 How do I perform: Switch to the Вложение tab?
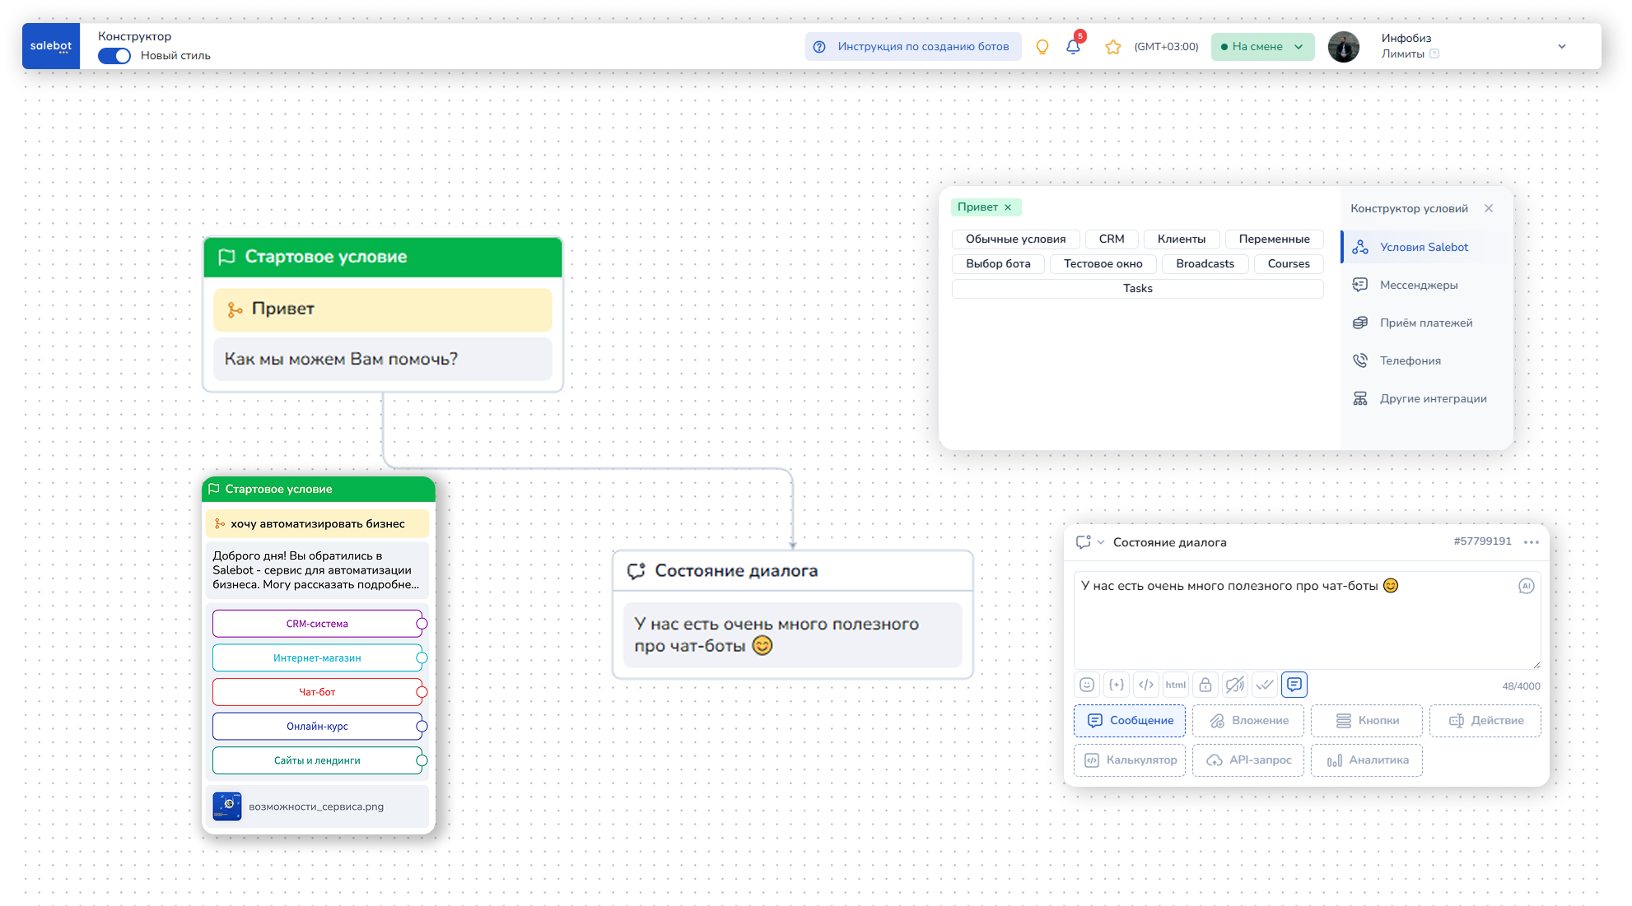(1248, 721)
